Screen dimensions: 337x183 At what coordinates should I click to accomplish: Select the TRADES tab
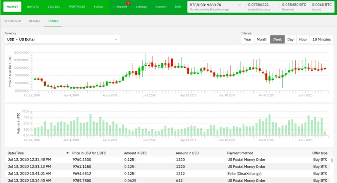(53, 21)
